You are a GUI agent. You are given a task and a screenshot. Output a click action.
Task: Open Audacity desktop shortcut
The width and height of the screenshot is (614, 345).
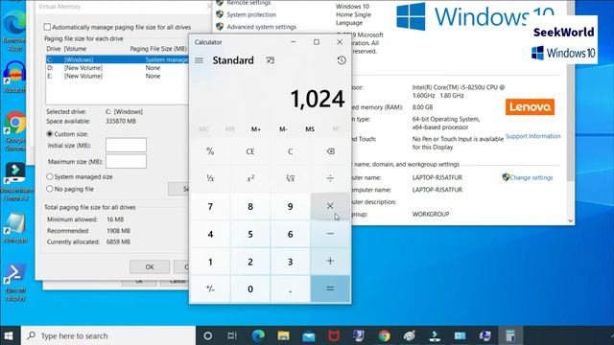click(14, 77)
